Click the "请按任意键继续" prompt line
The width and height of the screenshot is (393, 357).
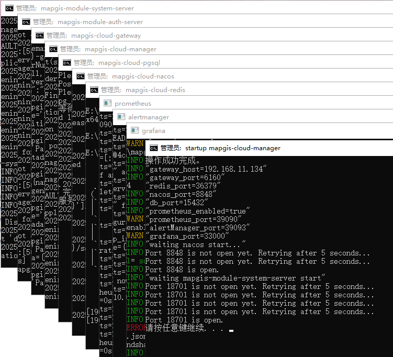pyautogui.click(x=184, y=328)
